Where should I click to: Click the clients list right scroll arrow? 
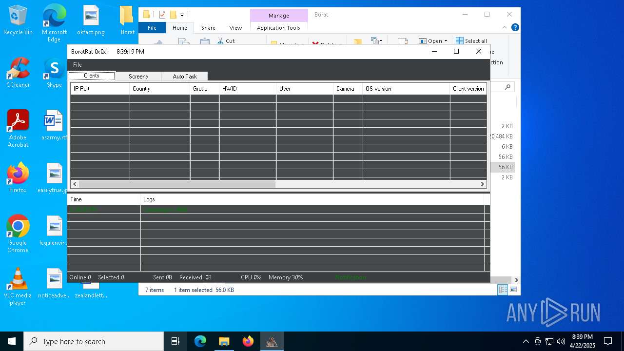tap(483, 184)
